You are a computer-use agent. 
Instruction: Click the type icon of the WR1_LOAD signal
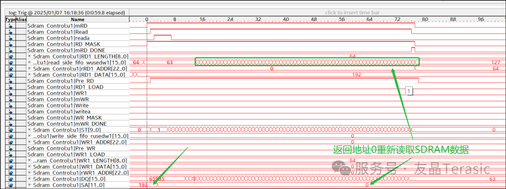10,154
